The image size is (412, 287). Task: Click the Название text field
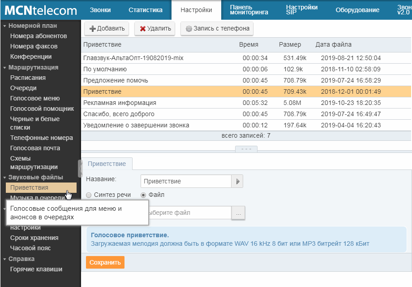click(x=185, y=181)
